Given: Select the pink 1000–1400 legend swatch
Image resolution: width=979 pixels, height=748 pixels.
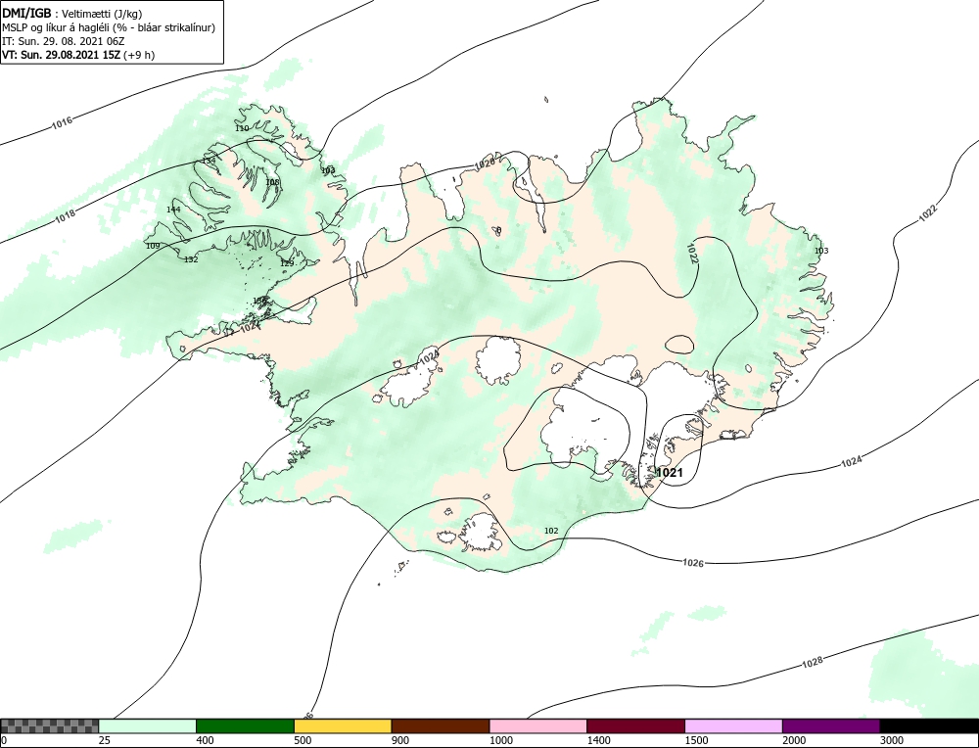Looking at the screenshot, I should 538,725.
